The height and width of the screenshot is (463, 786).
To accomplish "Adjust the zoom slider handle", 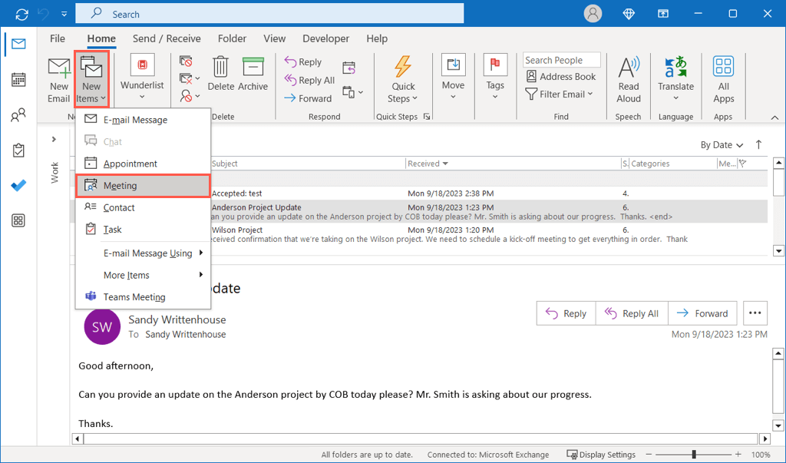I will click(694, 455).
